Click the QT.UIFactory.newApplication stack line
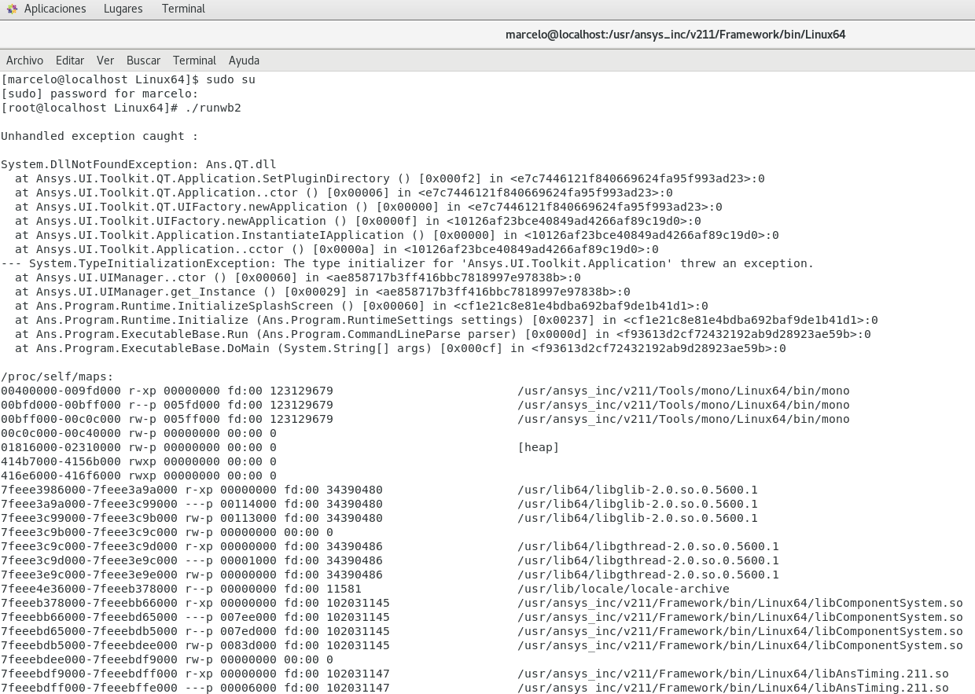Viewport: 975px width, 694px height. pos(369,207)
